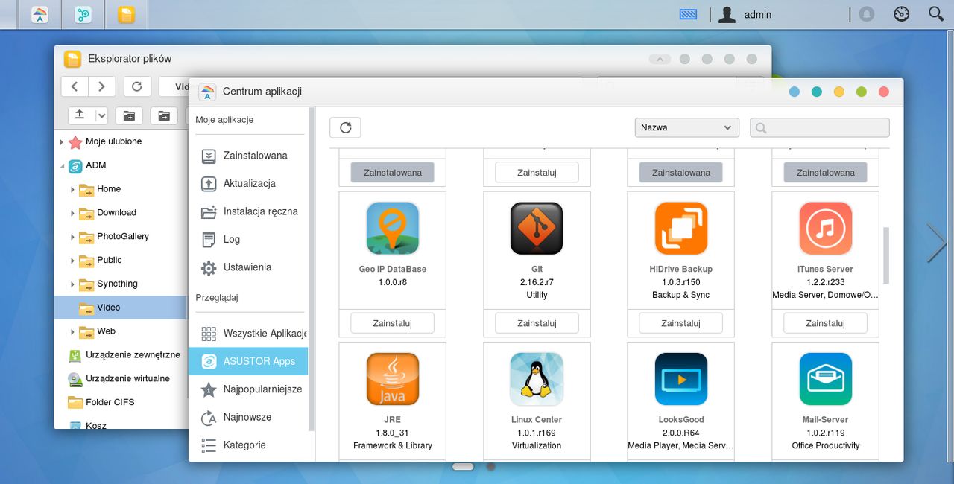954x484 pixels.
Task: Go back in File Explorer
Action: click(75, 86)
